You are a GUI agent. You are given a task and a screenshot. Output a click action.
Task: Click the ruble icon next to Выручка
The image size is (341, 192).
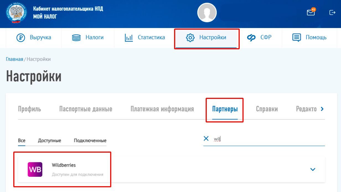pyautogui.click(x=21, y=38)
